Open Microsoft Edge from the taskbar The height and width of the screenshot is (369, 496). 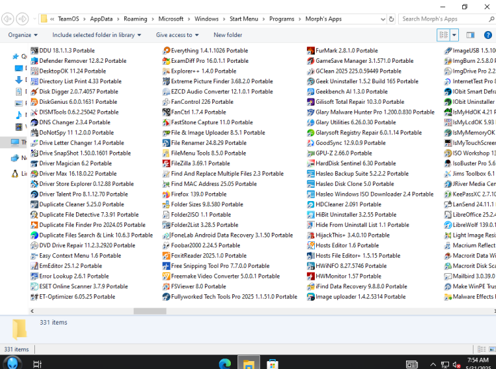click(x=225, y=364)
